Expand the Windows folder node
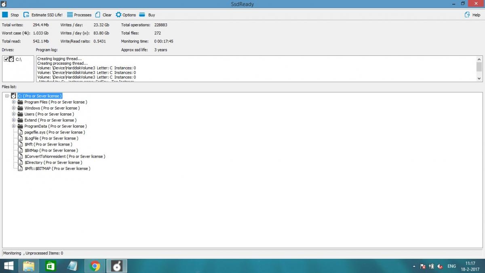485x273 pixels. [14, 108]
